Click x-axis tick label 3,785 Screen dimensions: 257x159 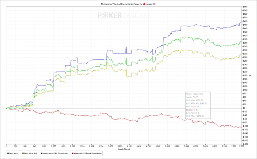point(120,146)
